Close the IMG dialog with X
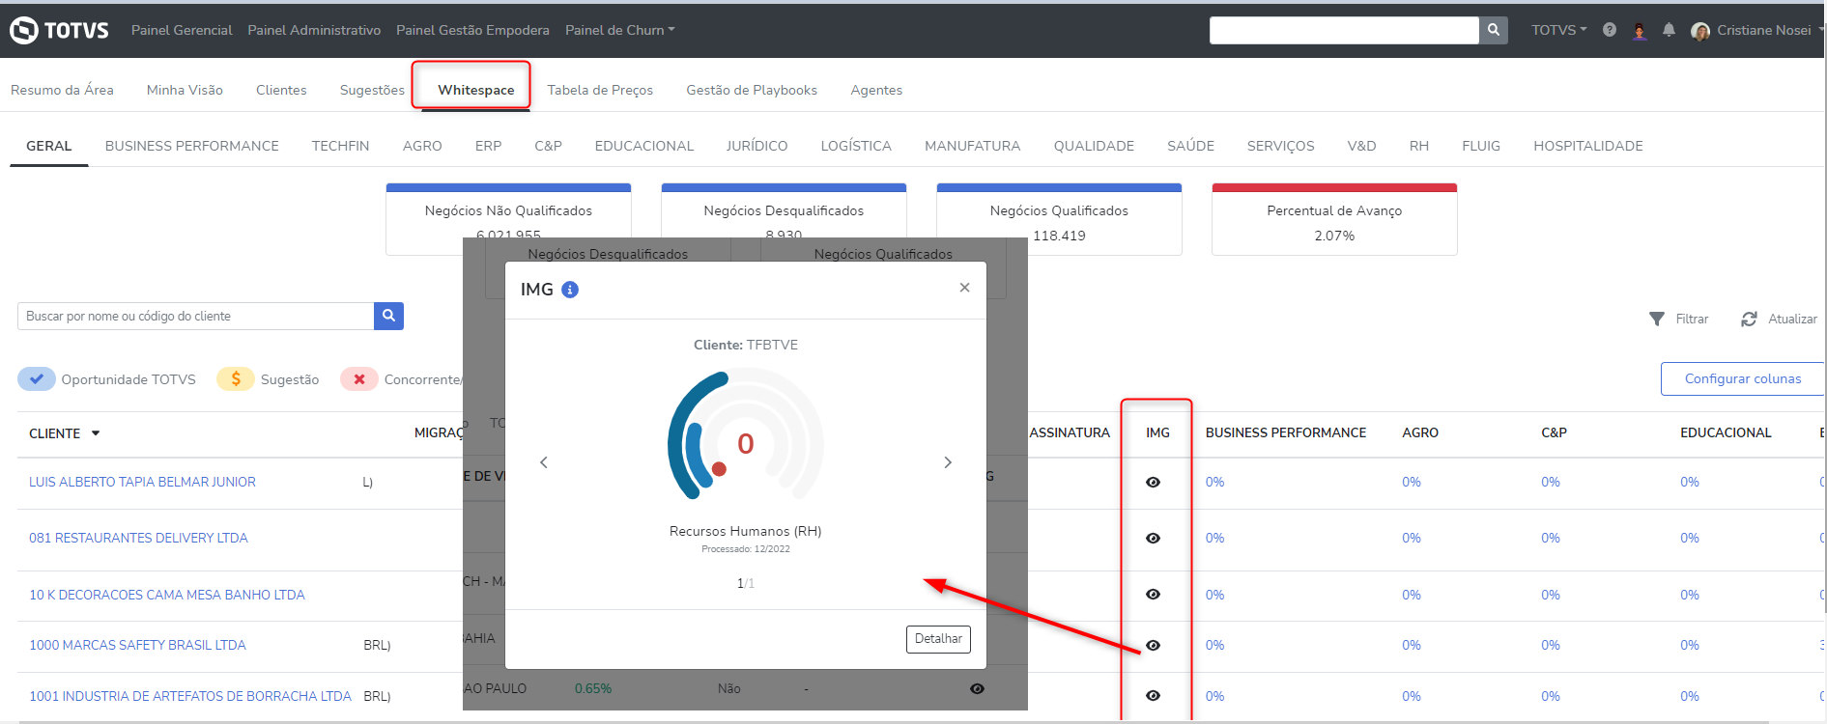 point(964,288)
